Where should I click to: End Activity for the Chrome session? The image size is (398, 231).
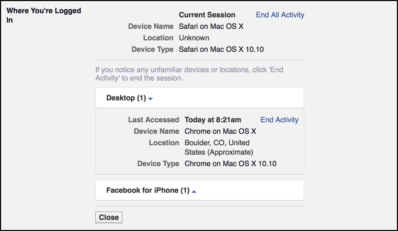pos(279,120)
